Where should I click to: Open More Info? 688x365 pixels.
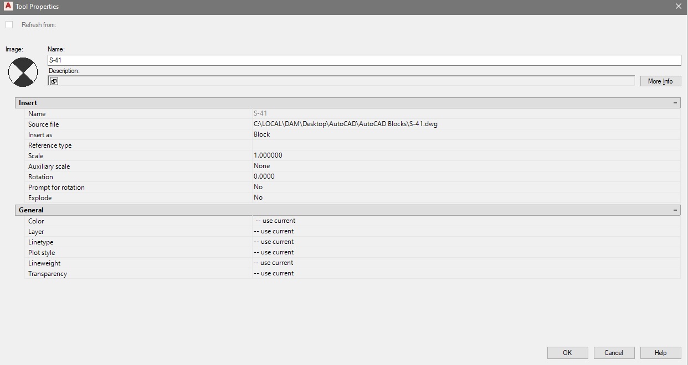(x=660, y=81)
